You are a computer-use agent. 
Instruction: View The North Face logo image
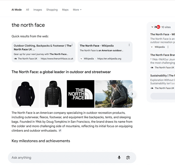point(80,94)
